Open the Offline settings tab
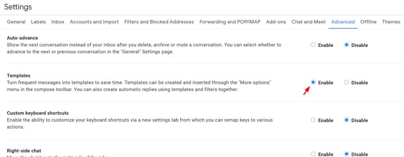This screenshot has height=157, width=404. (368, 22)
